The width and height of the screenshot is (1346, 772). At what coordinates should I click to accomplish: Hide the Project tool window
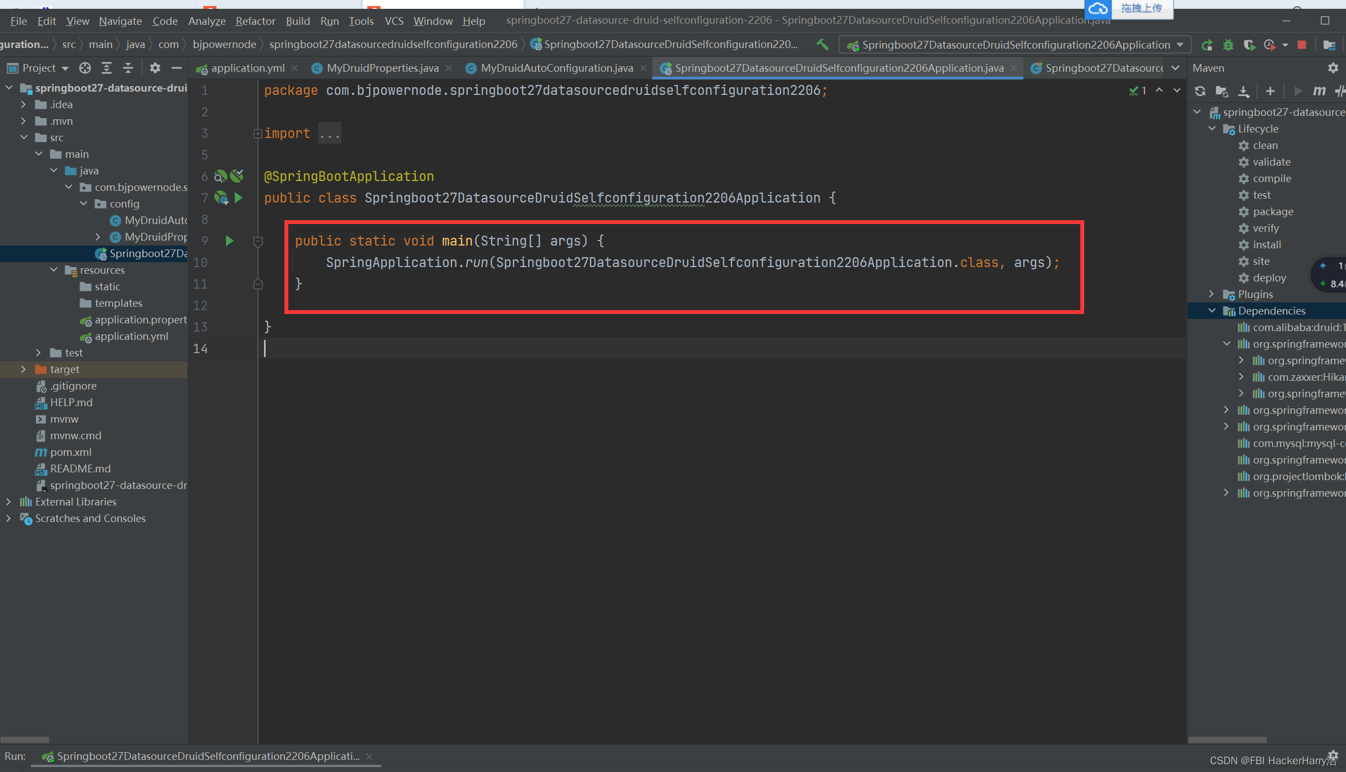tap(176, 68)
